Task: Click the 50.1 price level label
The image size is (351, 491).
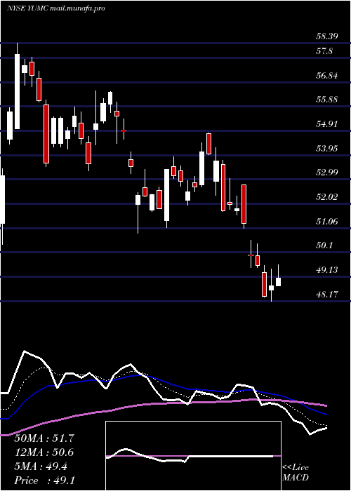Action: [324, 245]
